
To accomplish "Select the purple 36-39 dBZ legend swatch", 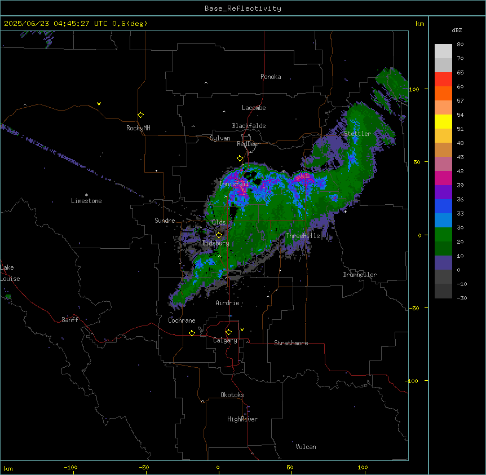I will [443, 192].
